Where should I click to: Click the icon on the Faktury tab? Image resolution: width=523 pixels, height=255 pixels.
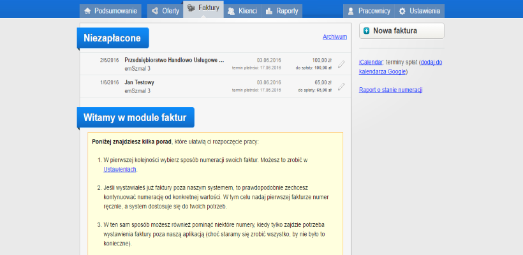(x=191, y=9)
